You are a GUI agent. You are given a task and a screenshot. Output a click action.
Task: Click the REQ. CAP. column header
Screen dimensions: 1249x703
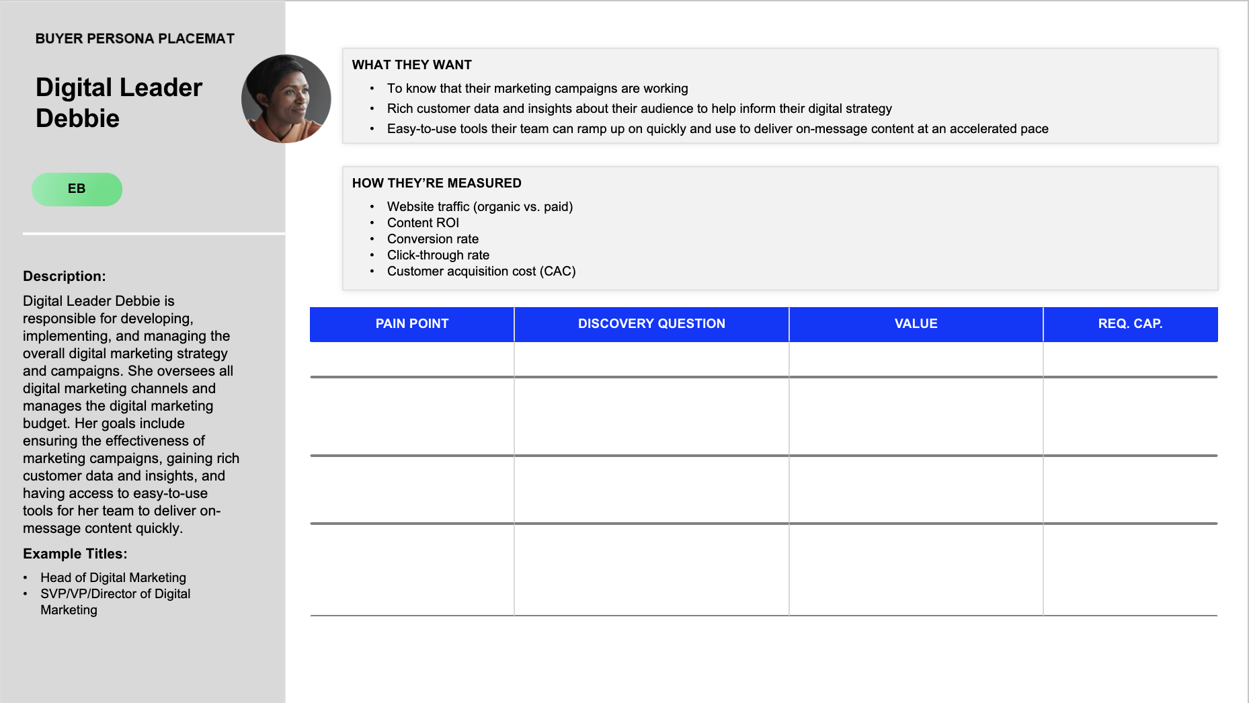tap(1130, 323)
